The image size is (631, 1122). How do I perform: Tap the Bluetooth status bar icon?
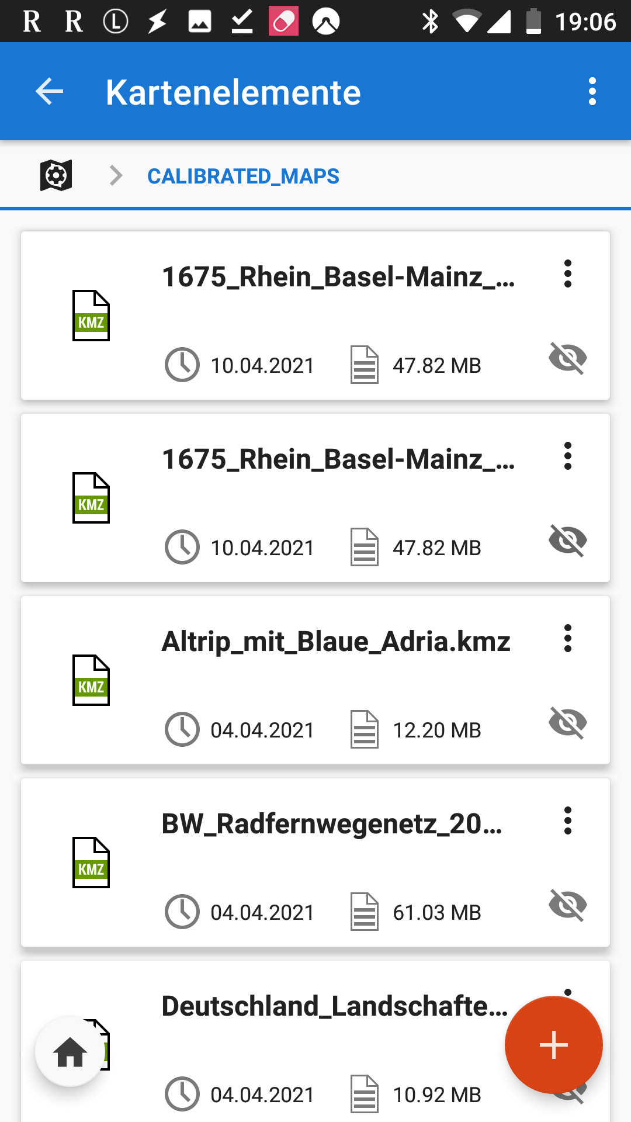431,22
